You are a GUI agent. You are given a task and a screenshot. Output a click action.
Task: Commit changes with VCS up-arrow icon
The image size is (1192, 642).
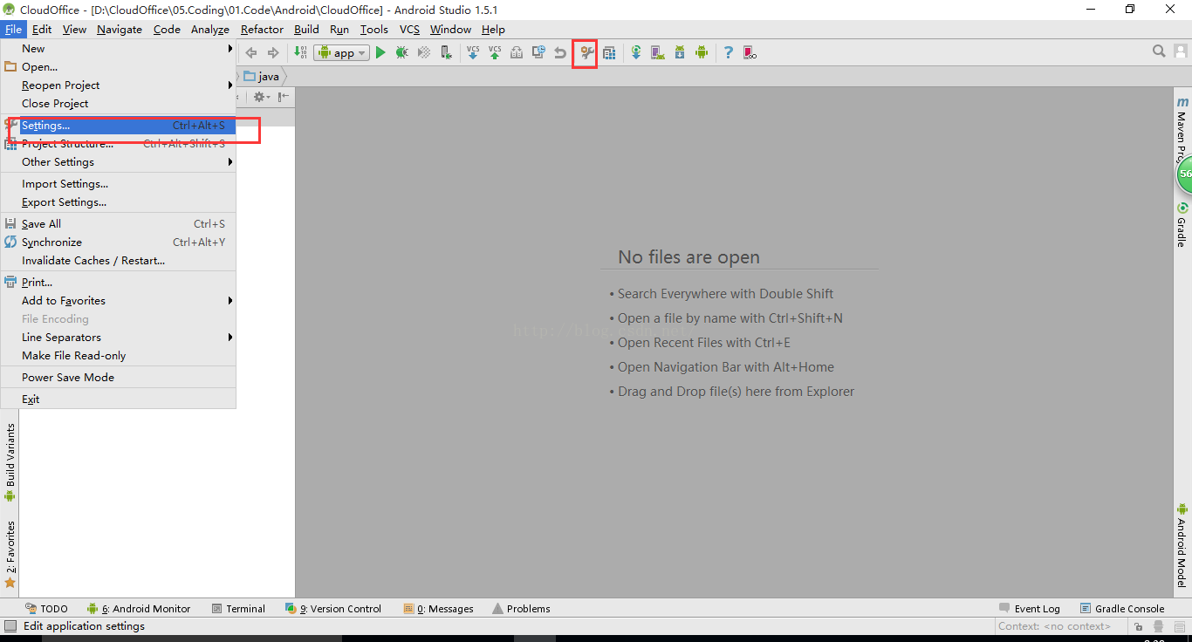(495, 52)
